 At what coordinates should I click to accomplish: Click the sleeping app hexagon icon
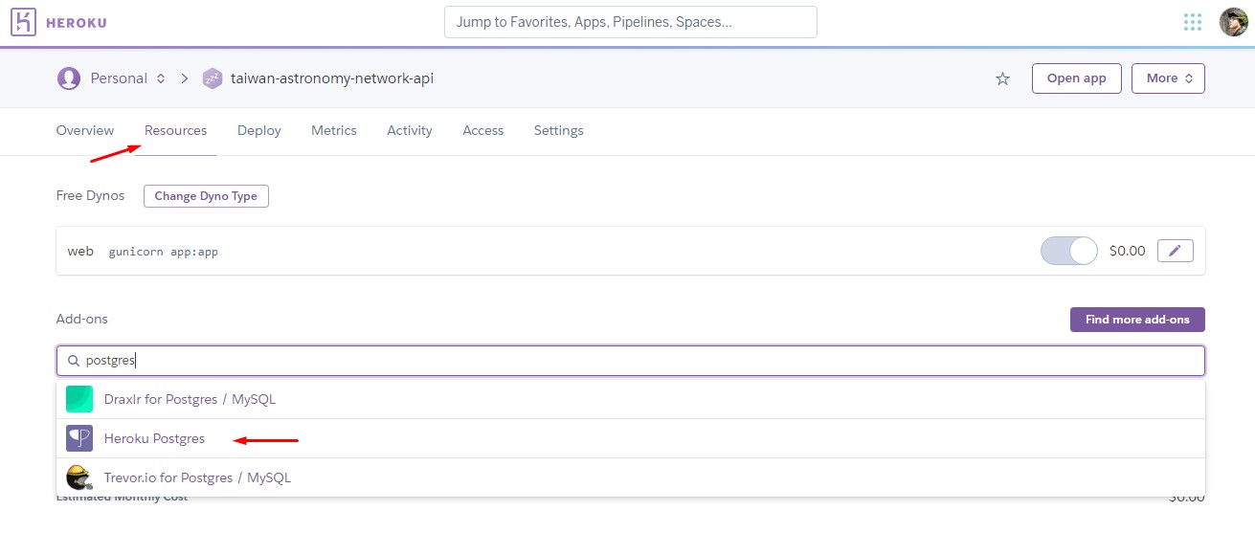click(x=213, y=78)
